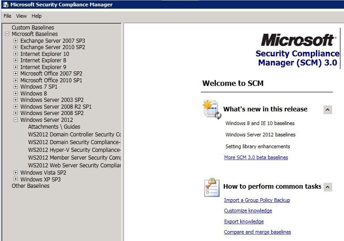Select Microsoft Office 2010 SP1 label
The width and height of the screenshot is (344, 241).
tap(51, 80)
